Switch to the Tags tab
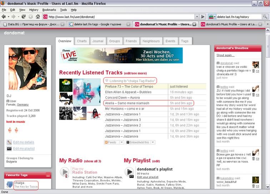 click(x=185, y=41)
